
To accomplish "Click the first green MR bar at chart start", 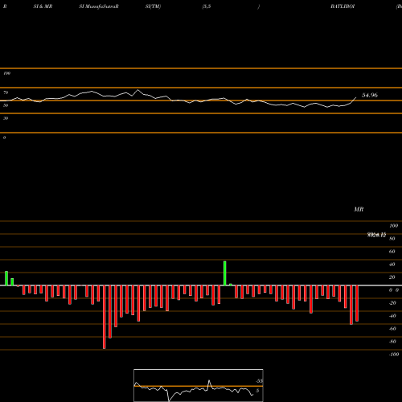I will click(x=6, y=278).
